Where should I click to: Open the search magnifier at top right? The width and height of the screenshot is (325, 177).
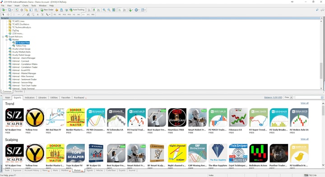317,10
